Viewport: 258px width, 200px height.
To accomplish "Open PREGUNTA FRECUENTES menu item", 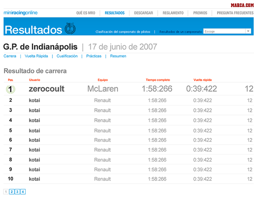I will click(x=235, y=13).
